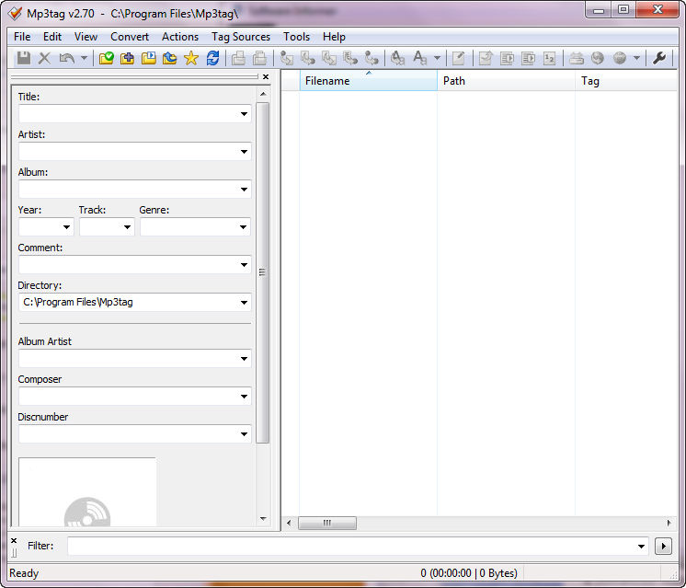The image size is (686, 588).
Task: Sort by the Path column header
Action: (506, 81)
